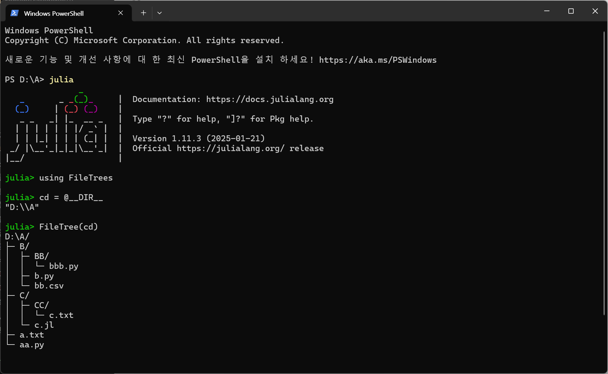Click the B/ folder in tree output

click(24, 246)
